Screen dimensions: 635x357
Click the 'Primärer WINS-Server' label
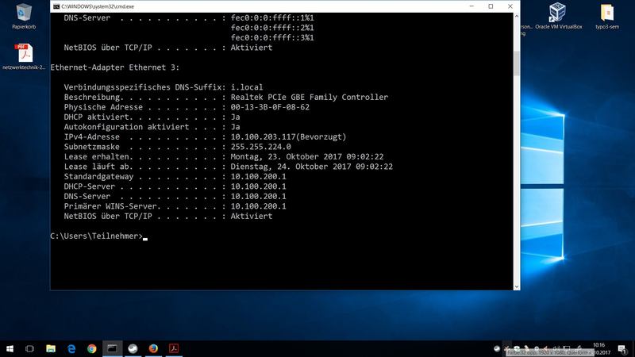coord(110,206)
